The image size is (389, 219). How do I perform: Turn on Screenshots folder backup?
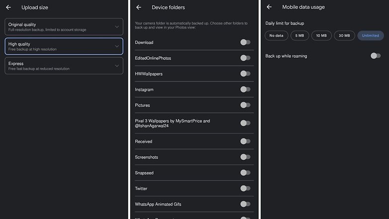coord(245,157)
